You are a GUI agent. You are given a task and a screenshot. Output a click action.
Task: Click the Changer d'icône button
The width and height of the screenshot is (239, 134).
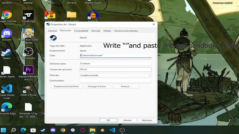tap(97, 86)
